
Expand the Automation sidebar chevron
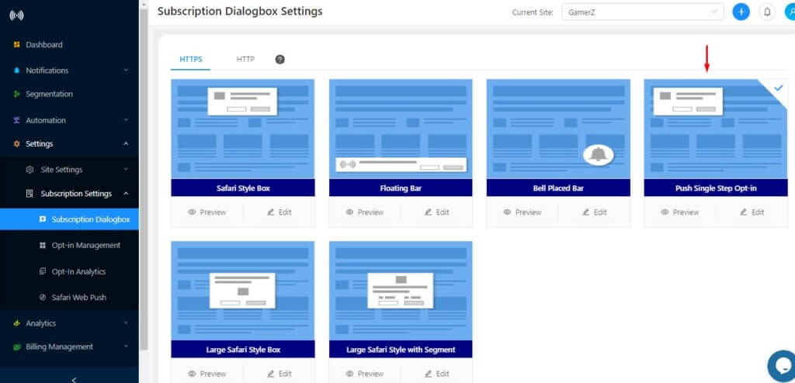point(126,120)
